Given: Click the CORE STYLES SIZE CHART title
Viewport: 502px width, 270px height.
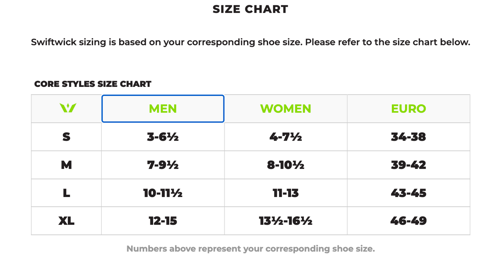Looking at the screenshot, I should coord(93,84).
